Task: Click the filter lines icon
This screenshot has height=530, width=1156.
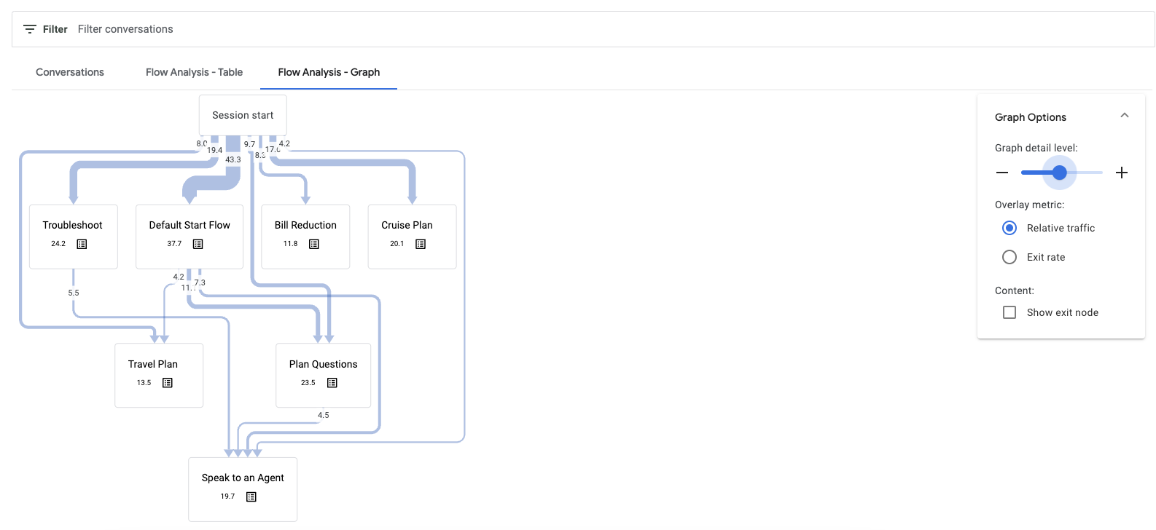Action: coord(30,29)
